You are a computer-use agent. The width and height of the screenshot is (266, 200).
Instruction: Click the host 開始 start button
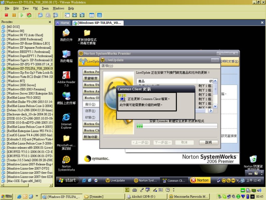click(6, 196)
